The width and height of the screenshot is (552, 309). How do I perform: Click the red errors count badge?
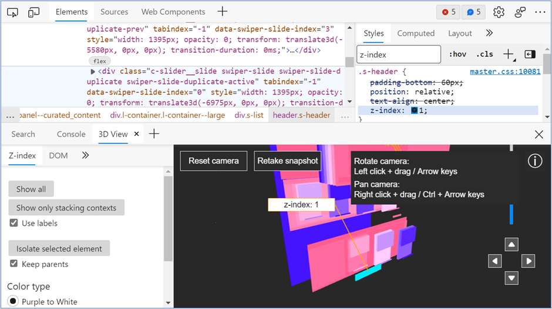(449, 12)
